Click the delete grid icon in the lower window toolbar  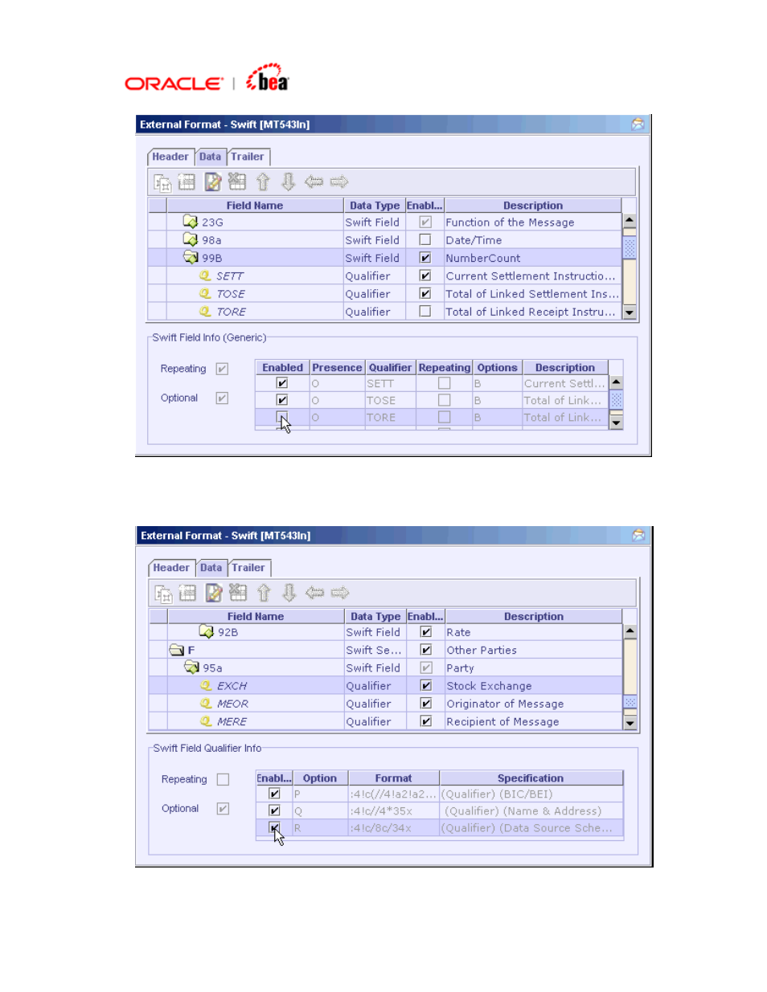tap(238, 593)
